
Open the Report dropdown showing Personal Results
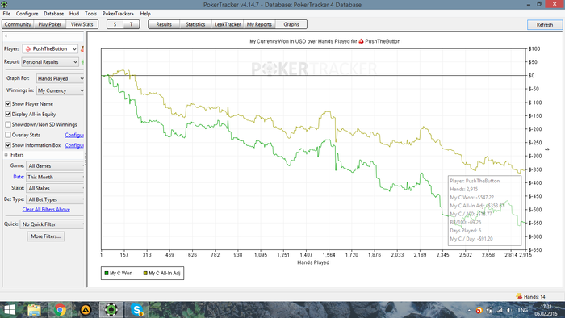click(50, 62)
